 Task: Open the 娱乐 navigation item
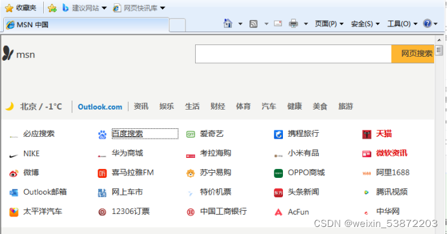[167, 106]
